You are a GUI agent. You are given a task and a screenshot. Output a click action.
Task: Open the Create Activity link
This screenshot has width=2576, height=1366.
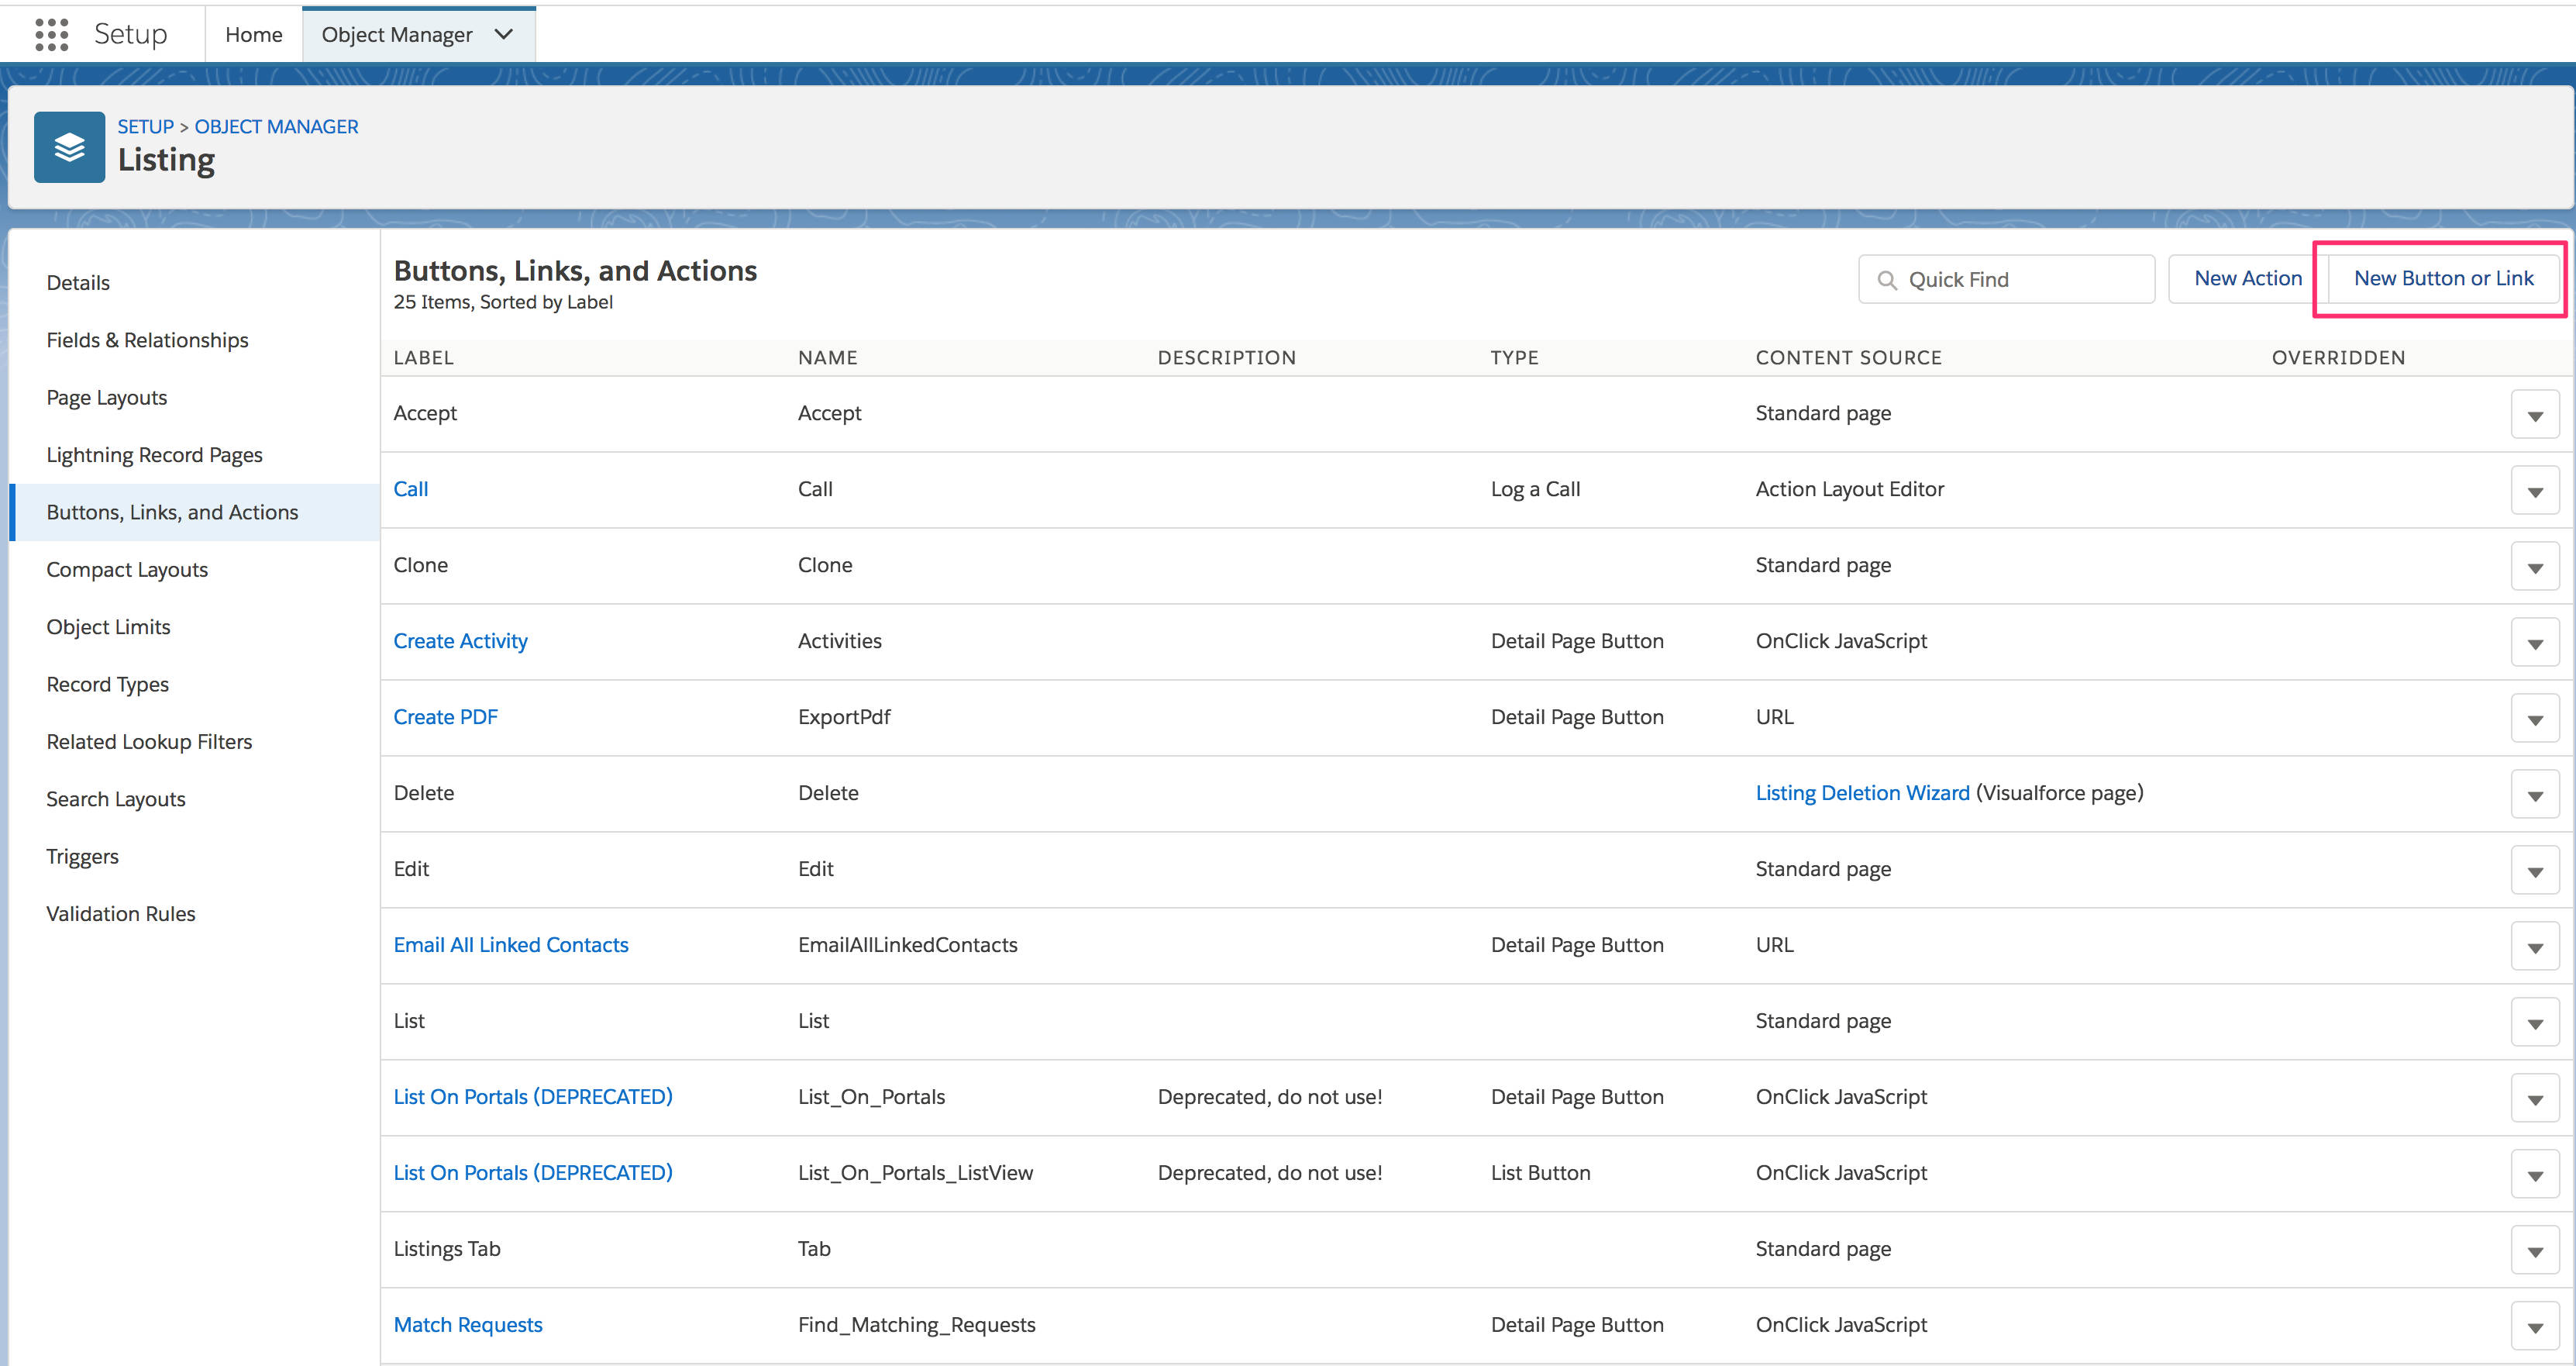click(460, 640)
